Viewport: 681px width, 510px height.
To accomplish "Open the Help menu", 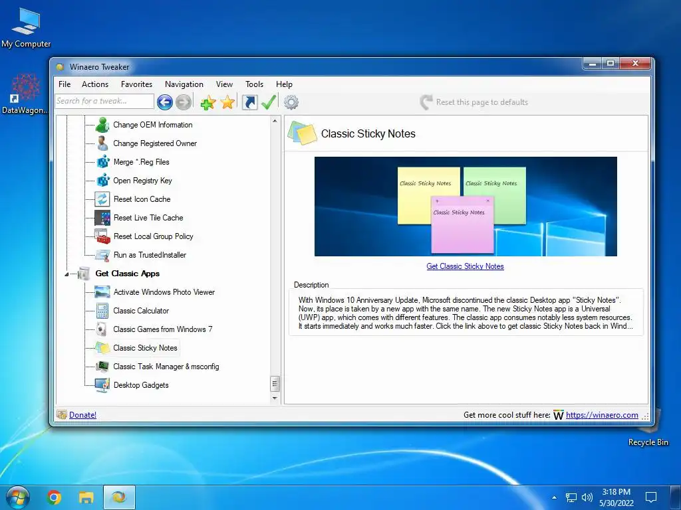I will [284, 84].
